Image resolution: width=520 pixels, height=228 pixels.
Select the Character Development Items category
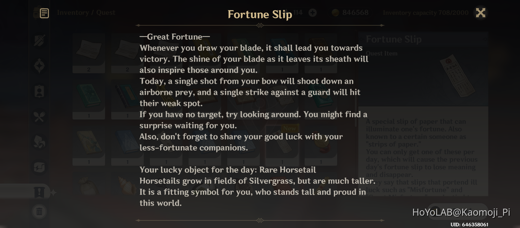(39, 91)
